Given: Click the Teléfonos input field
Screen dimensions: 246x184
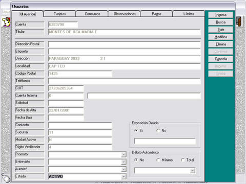Looking at the screenshot, I should tap(125, 81).
